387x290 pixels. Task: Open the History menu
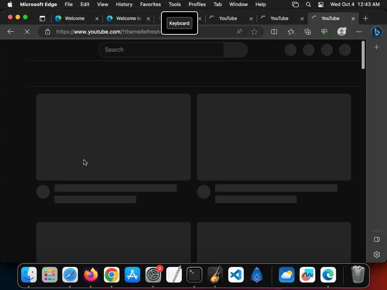[x=124, y=4]
